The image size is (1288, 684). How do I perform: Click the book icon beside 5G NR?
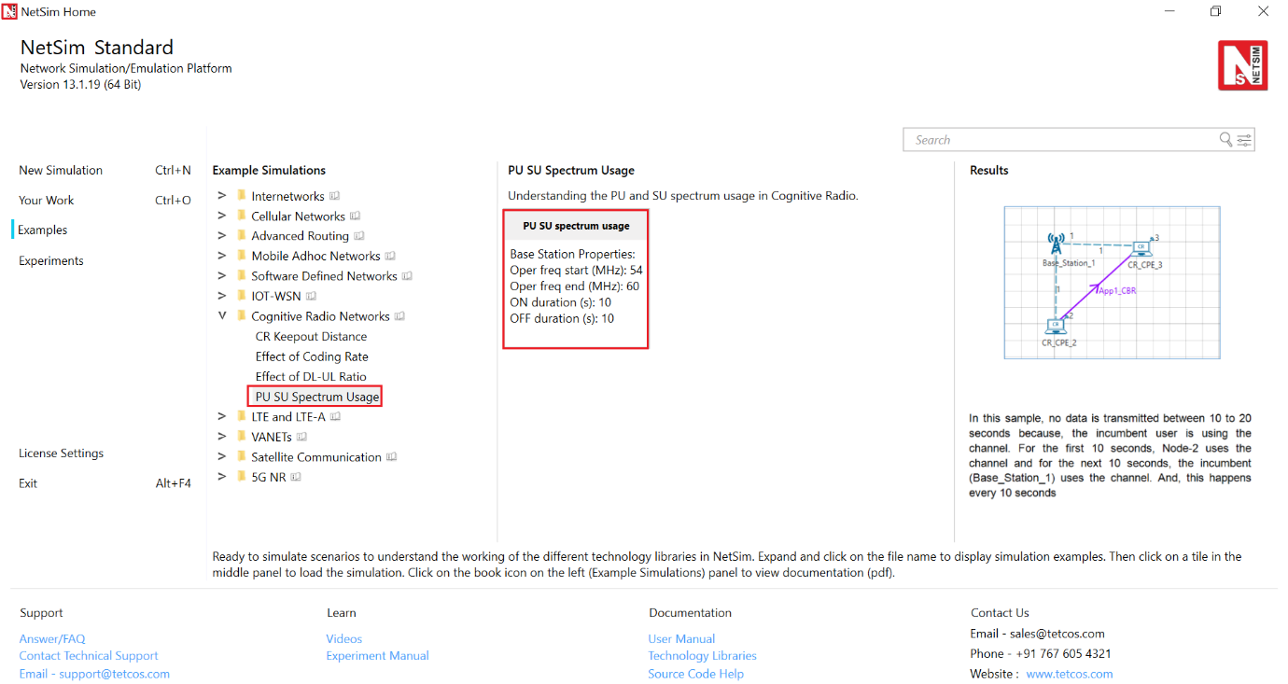pyautogui.click(x=296, y=477)
